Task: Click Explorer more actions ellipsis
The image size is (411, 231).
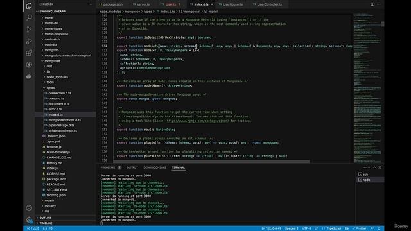Action: pyautogui.click(x=90, y=4)
